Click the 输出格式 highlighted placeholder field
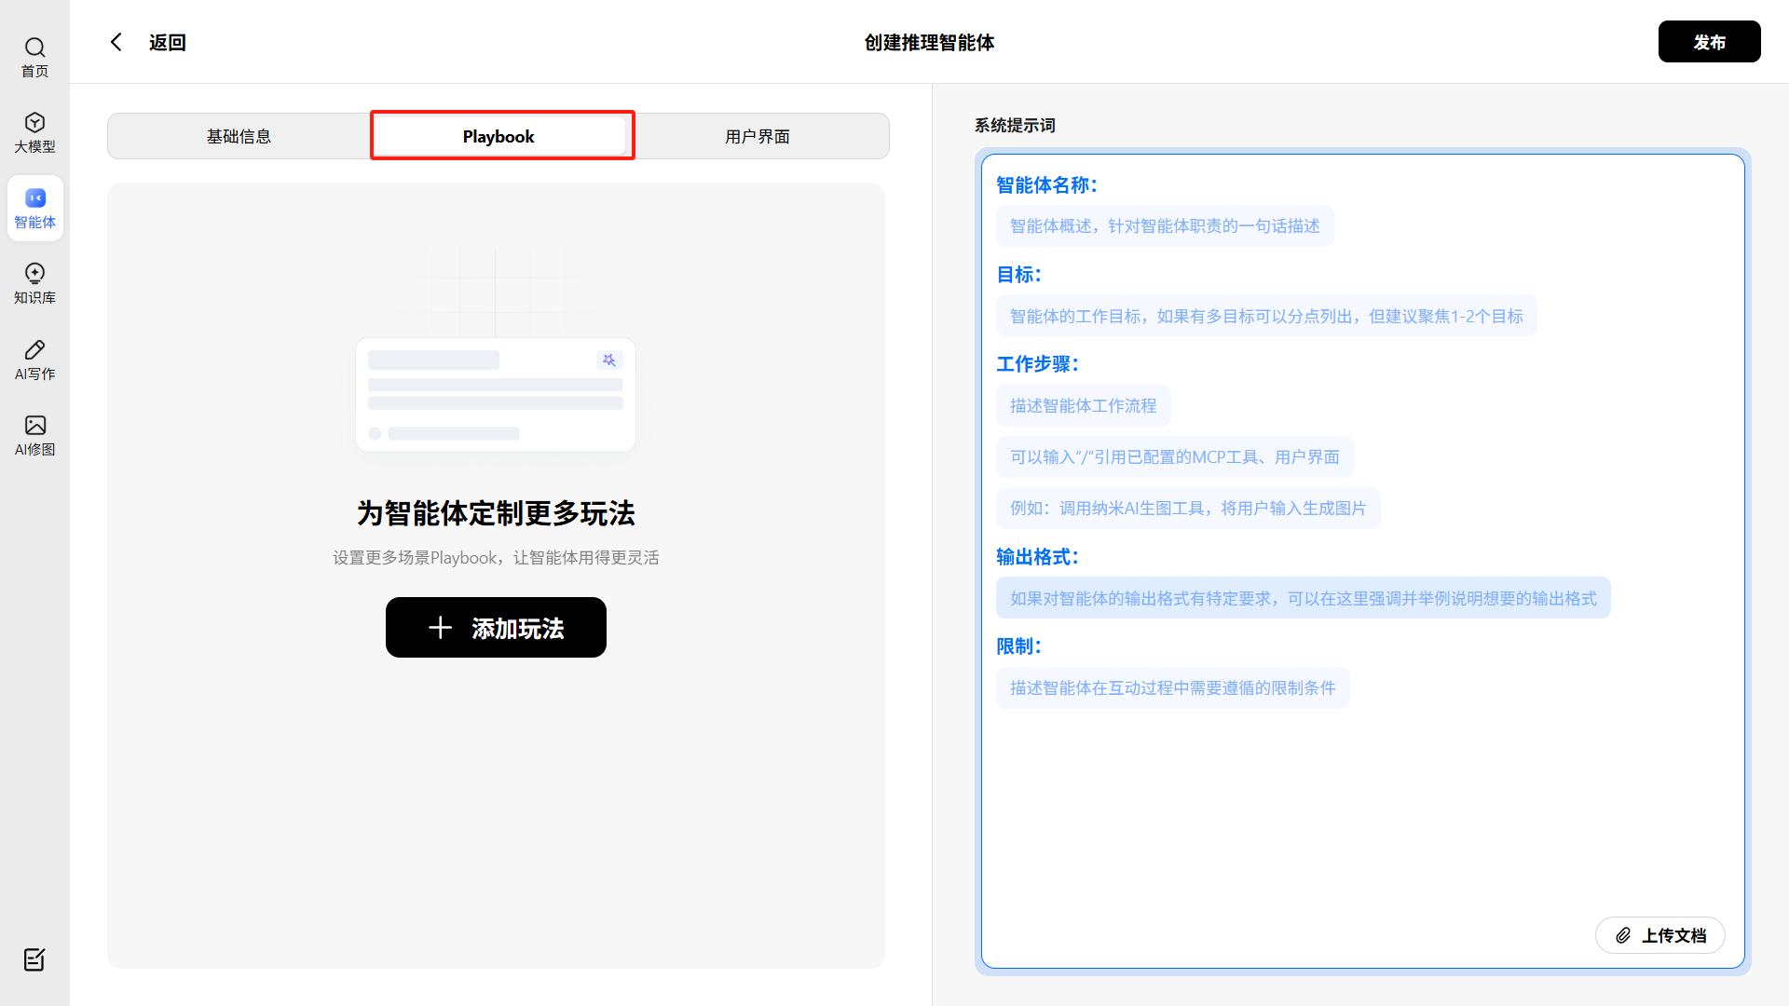The width and height of the screenshot is (1789, 1006). pos(1303,599)
